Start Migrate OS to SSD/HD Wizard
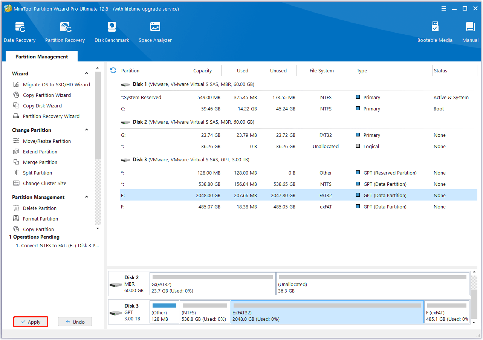483x340 pixels. coord(52,84)
